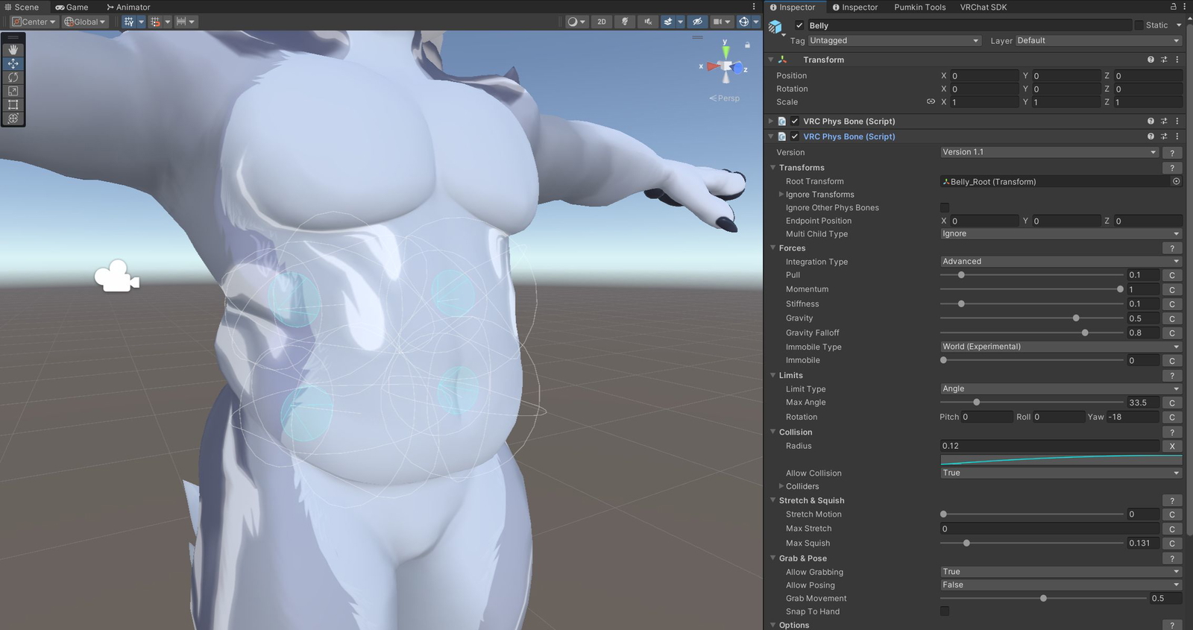
Task: Switch to the Animator tab
Action: click(128, 7)
